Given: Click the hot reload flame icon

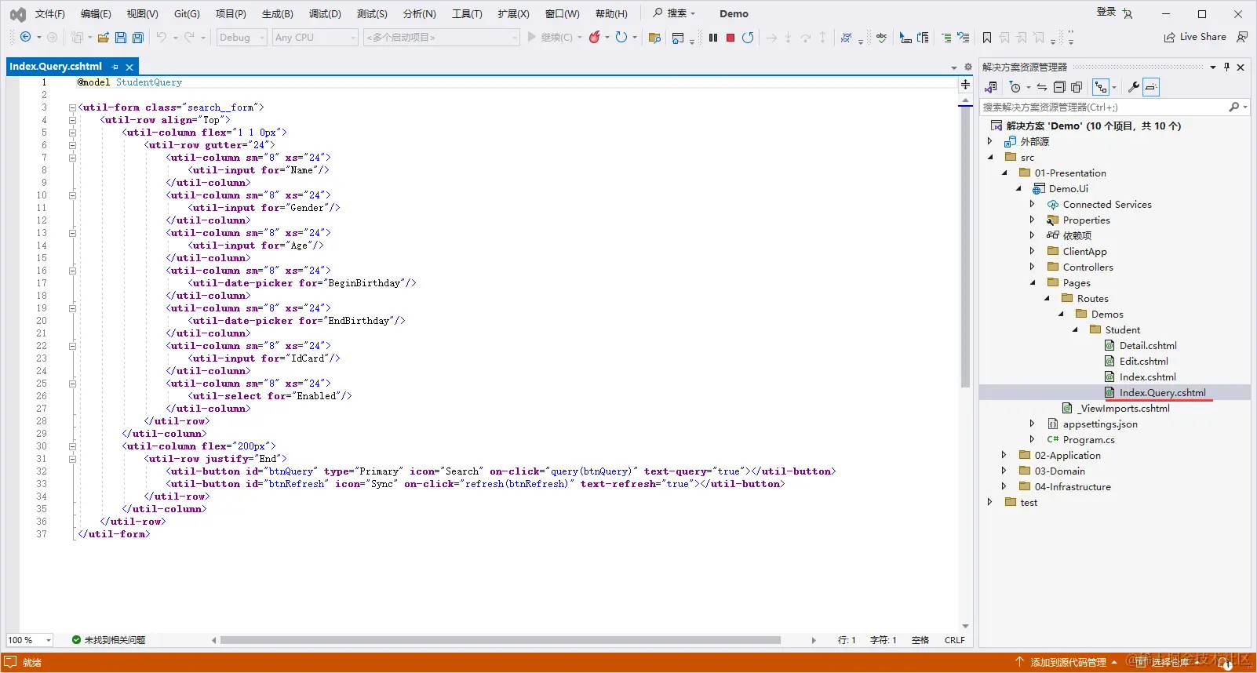Looking at the screenshot, I should (595, 37).
